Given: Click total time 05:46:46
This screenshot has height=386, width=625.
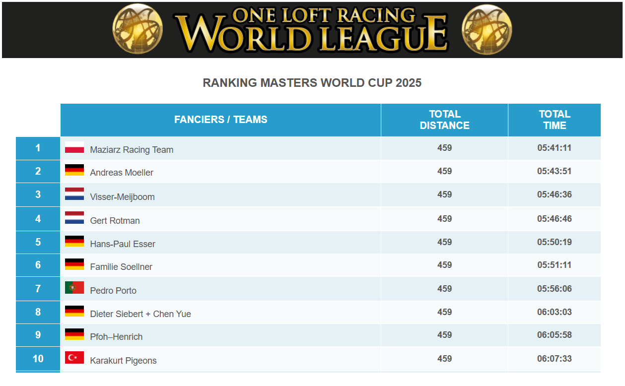Looking at the screenshot, I should pyautogui.click(x=555, y=219).
